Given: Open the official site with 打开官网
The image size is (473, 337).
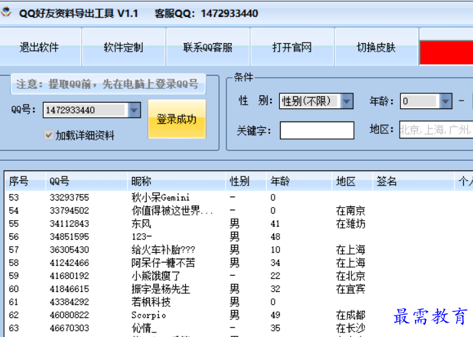Looking at the screenshot, I should 292,47.
